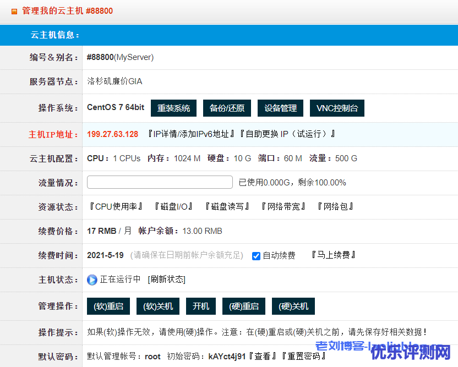Image resolution: width=458 pixels, height=367 pixels.
Task: Open the 网络带宽 graph
Action: point(283,207)
